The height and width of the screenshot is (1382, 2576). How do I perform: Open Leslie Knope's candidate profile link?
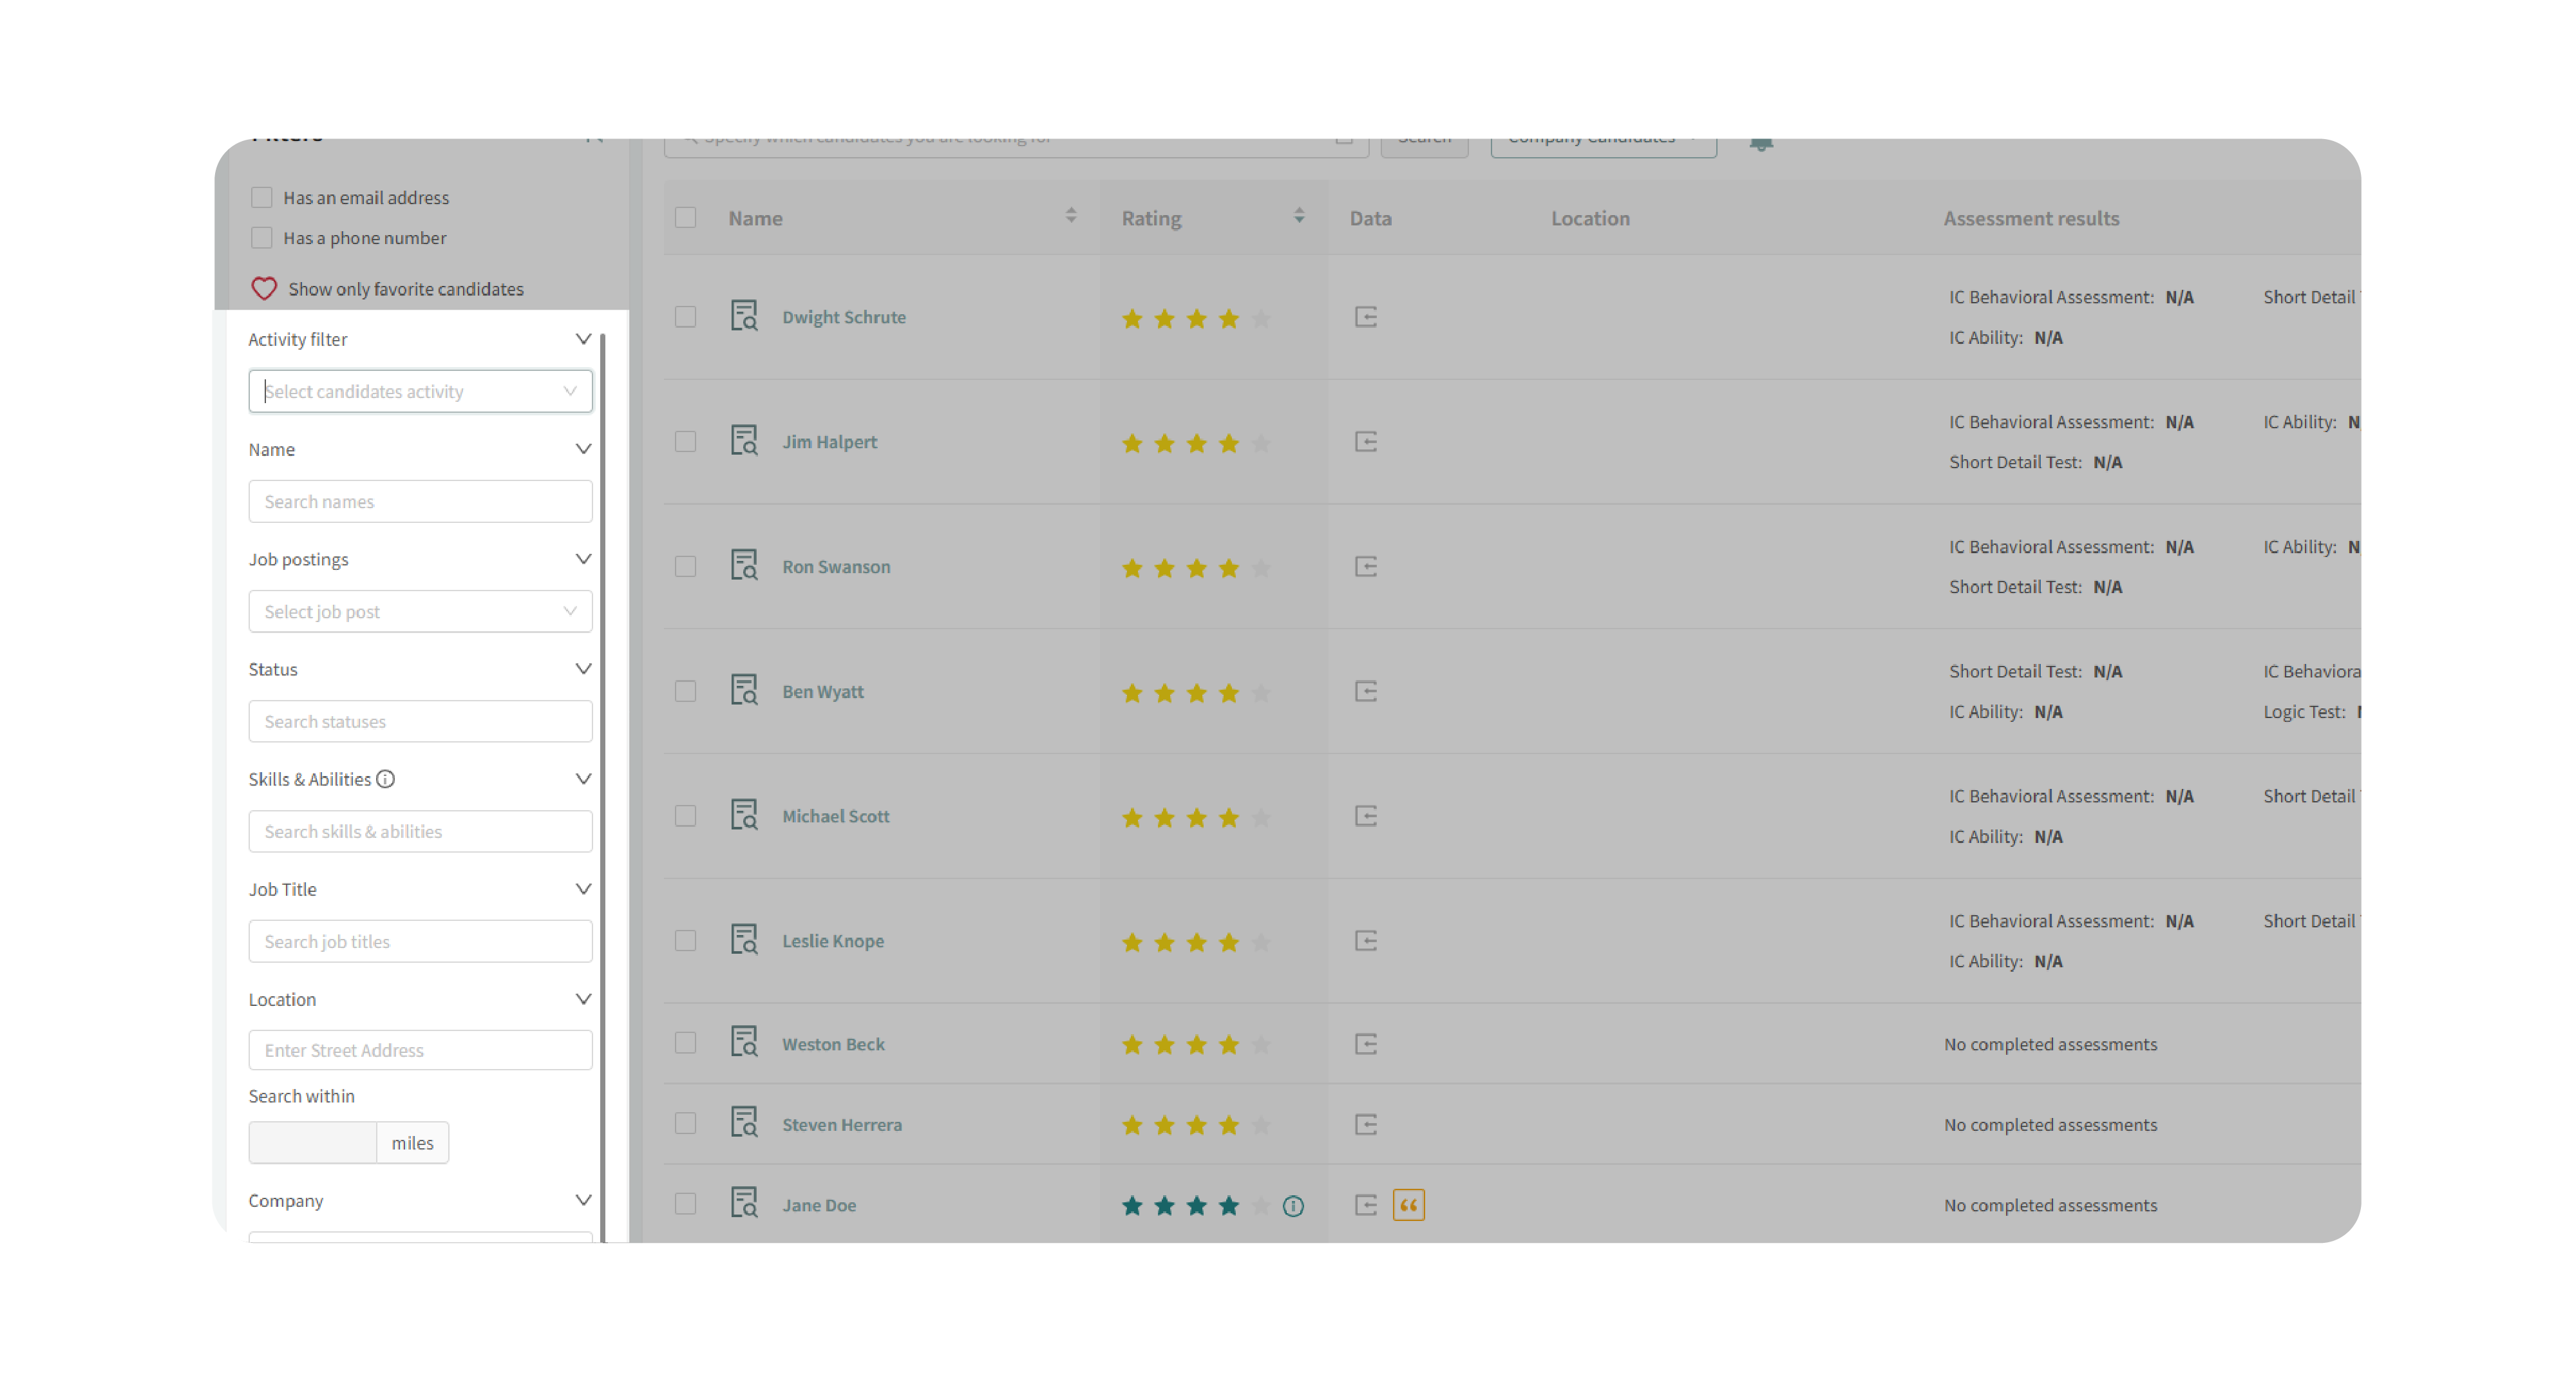832,941
